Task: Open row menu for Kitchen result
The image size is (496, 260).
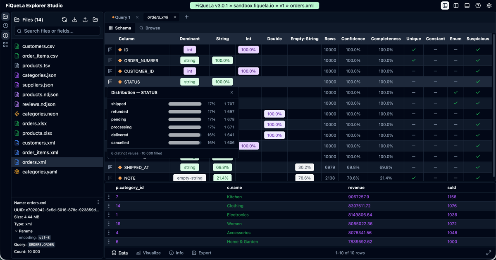Action: 109,197
